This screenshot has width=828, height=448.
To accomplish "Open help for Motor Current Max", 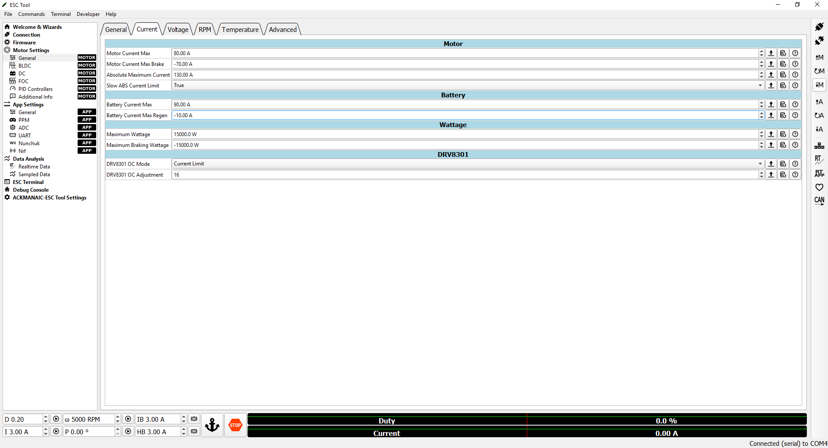I will 795,53.
